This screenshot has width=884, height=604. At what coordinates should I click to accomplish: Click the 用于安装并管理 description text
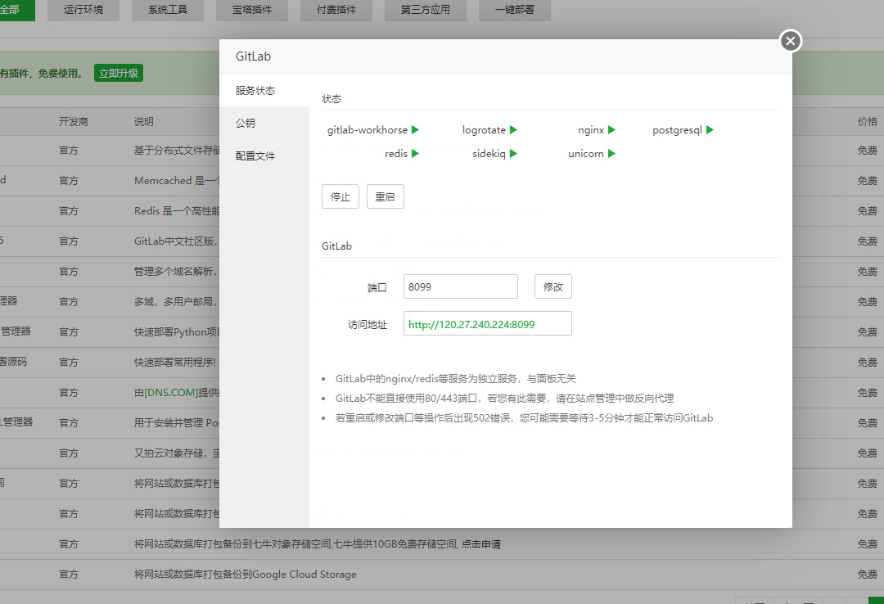coord(177,423)
